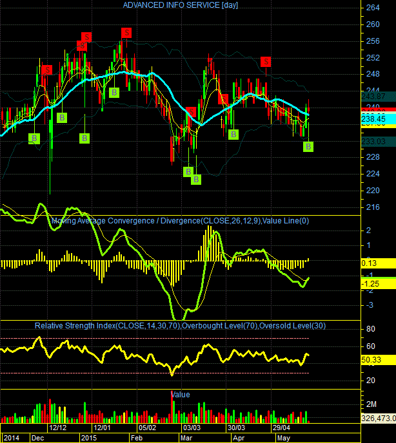Click the 243.87 upper band price tag
396x443 pixels.
click(379, 97)
